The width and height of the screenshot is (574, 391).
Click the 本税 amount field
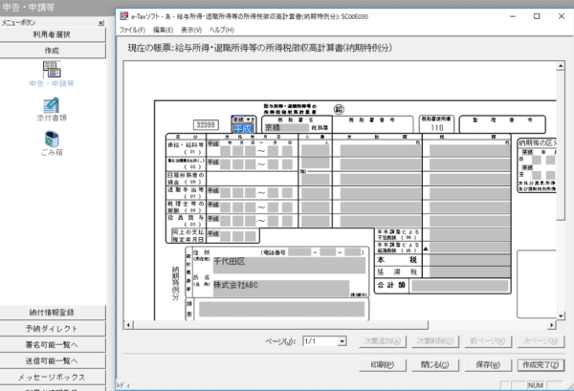470,260
